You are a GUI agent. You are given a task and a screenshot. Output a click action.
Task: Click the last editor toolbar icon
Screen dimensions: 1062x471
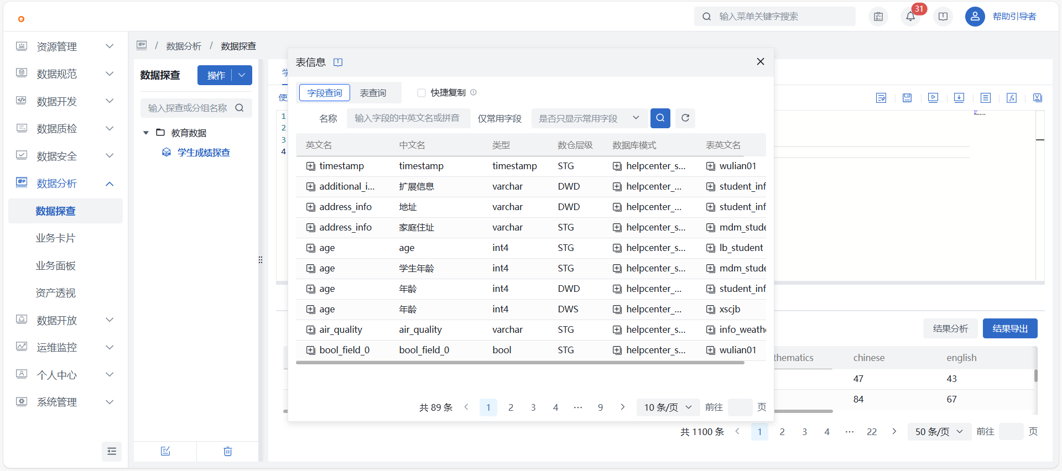[x=1038, y=98]
